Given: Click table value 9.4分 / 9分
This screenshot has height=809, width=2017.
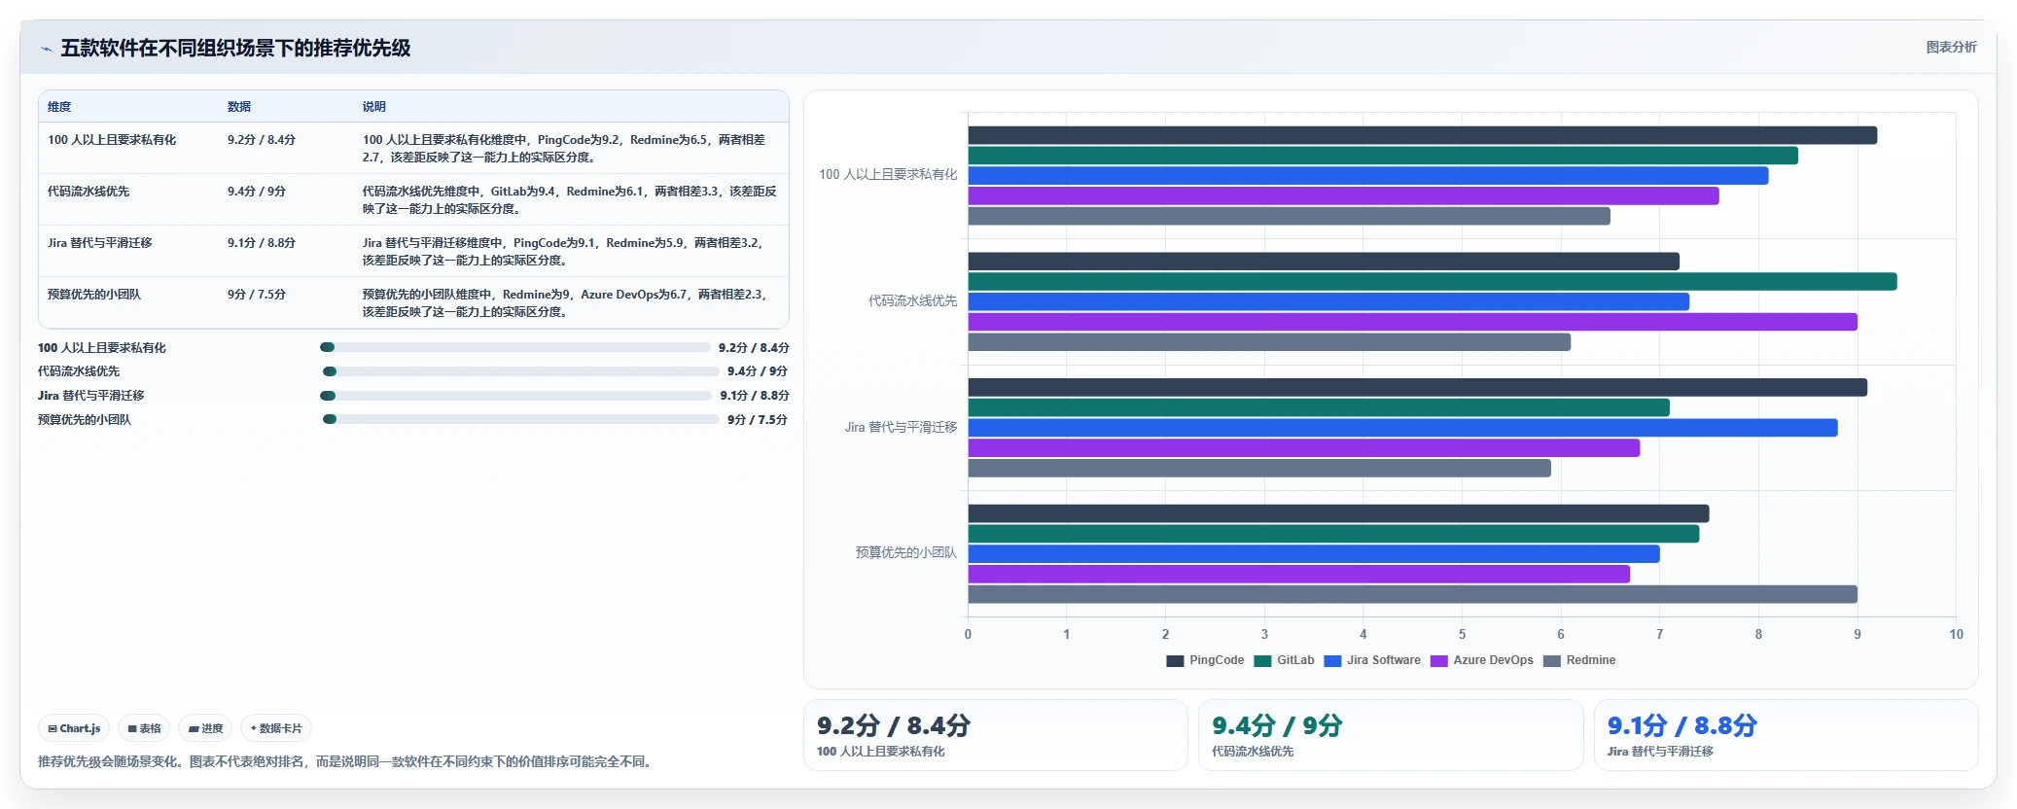Looking at the screenshot, I should (257, 192).
